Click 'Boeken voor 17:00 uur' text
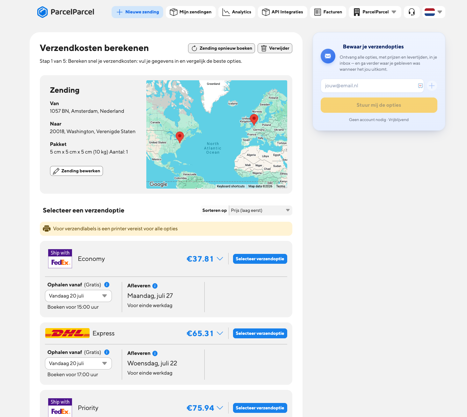Image resolution: width=467 pixels, height=417 pixels. 73,375
